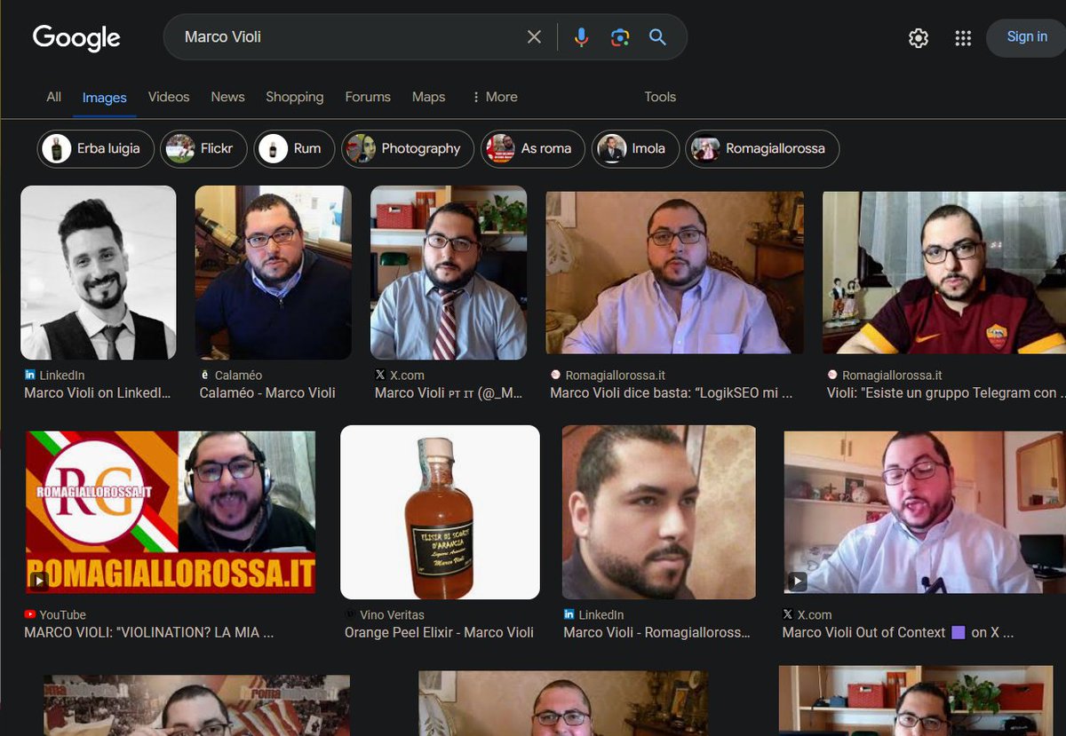This screenshot has height=736, width=1066.
Task: Click the video play badge on YouTube thumbnail
Action: [x=39, y=581]
